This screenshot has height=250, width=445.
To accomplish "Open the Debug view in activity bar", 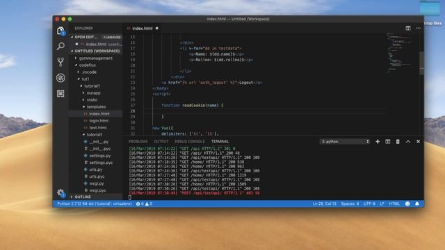I will pos(60,78).
